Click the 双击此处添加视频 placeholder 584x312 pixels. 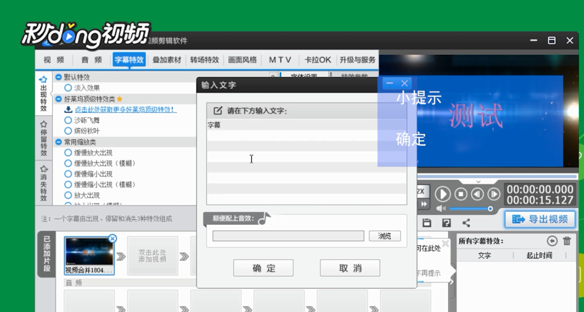(153, 256)
